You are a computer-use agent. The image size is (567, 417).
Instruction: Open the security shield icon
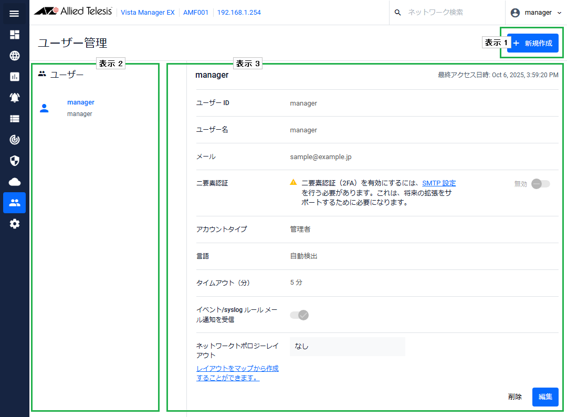point(14,161)
